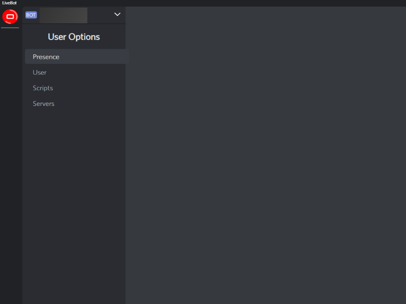Click the LiveBot window title

point(10,3)
